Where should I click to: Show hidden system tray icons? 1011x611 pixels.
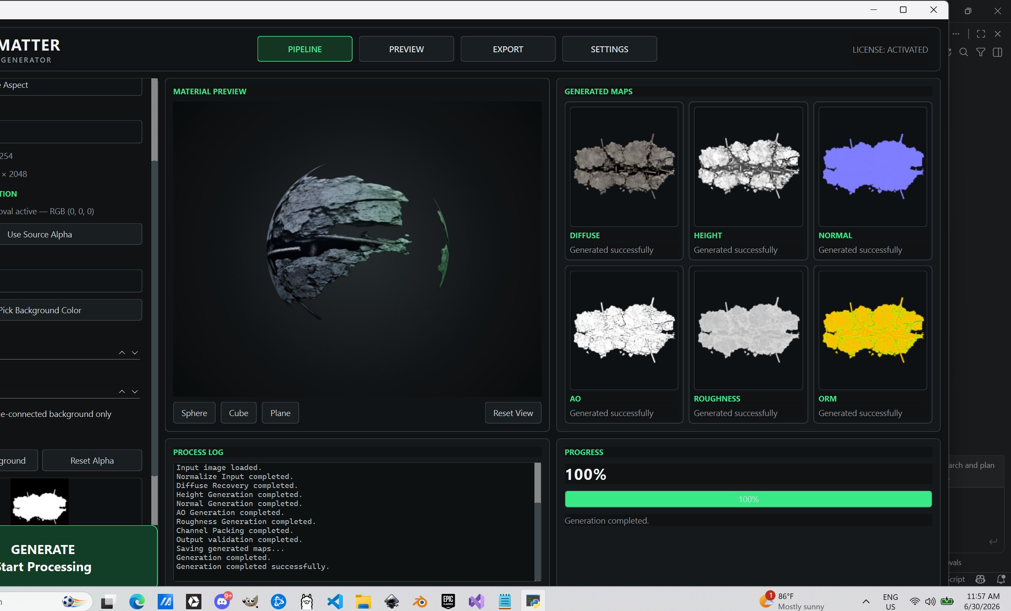point(866,602)
